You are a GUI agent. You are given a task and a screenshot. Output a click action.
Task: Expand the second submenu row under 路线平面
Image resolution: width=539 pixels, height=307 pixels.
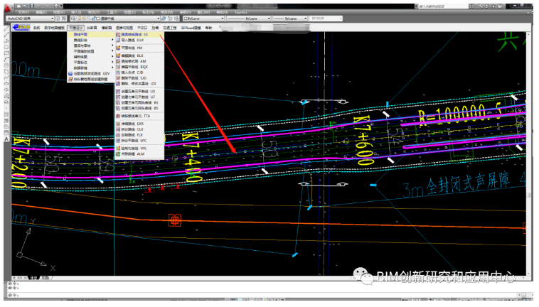(x=91, y=41)
